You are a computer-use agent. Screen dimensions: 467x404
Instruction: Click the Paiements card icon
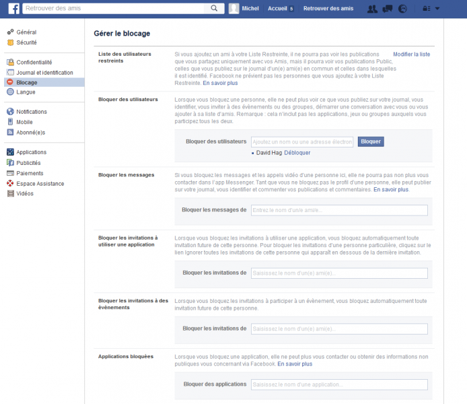click(10, 173)
